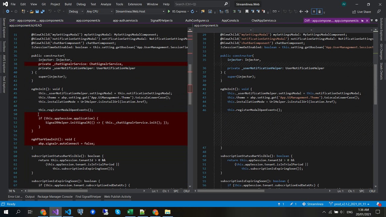386x217 pixels.
Task: Open the Error List panel tab
Action: 15,197
